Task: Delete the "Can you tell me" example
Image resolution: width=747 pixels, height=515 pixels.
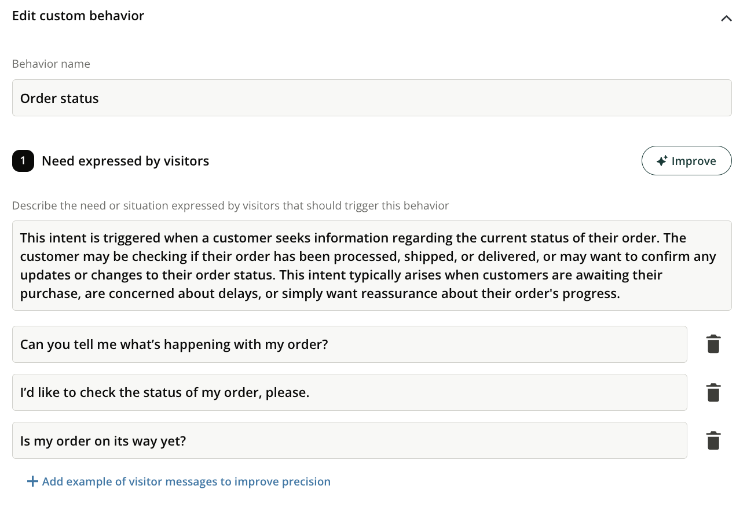Action: click(713, 344)
